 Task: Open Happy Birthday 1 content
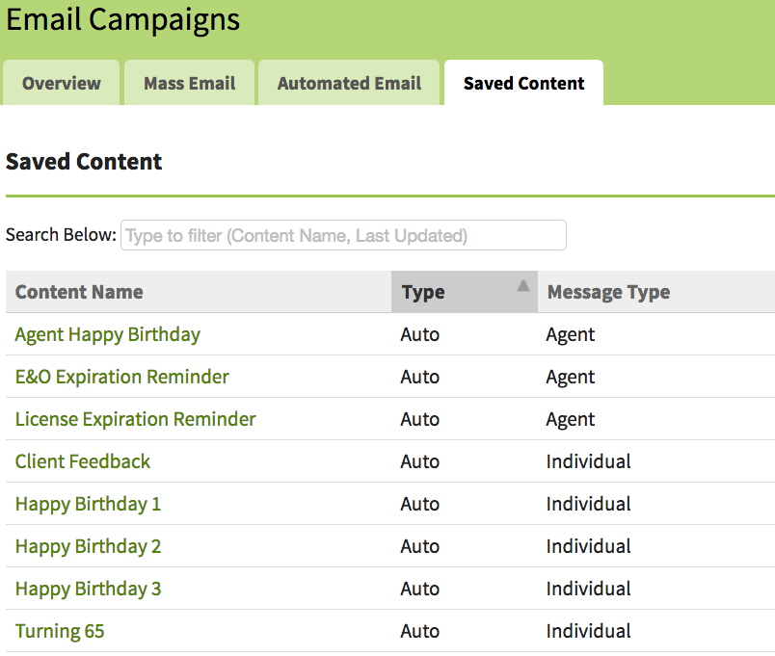click(x=89, y=504)
